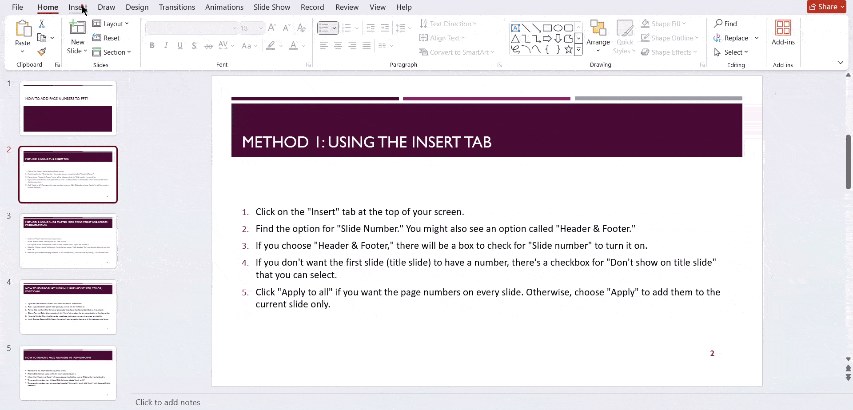Image resolution: width=853 pixels, height=410 pixels.
Task: Activate the Format Painter
Action: 42,52
